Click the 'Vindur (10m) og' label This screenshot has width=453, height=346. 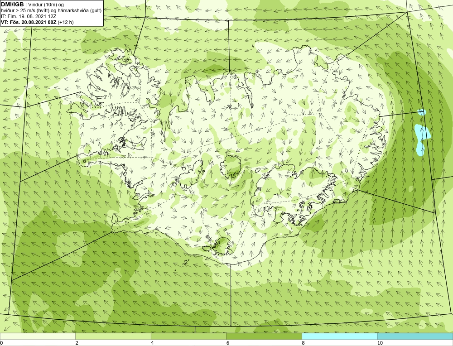[46, 5]
